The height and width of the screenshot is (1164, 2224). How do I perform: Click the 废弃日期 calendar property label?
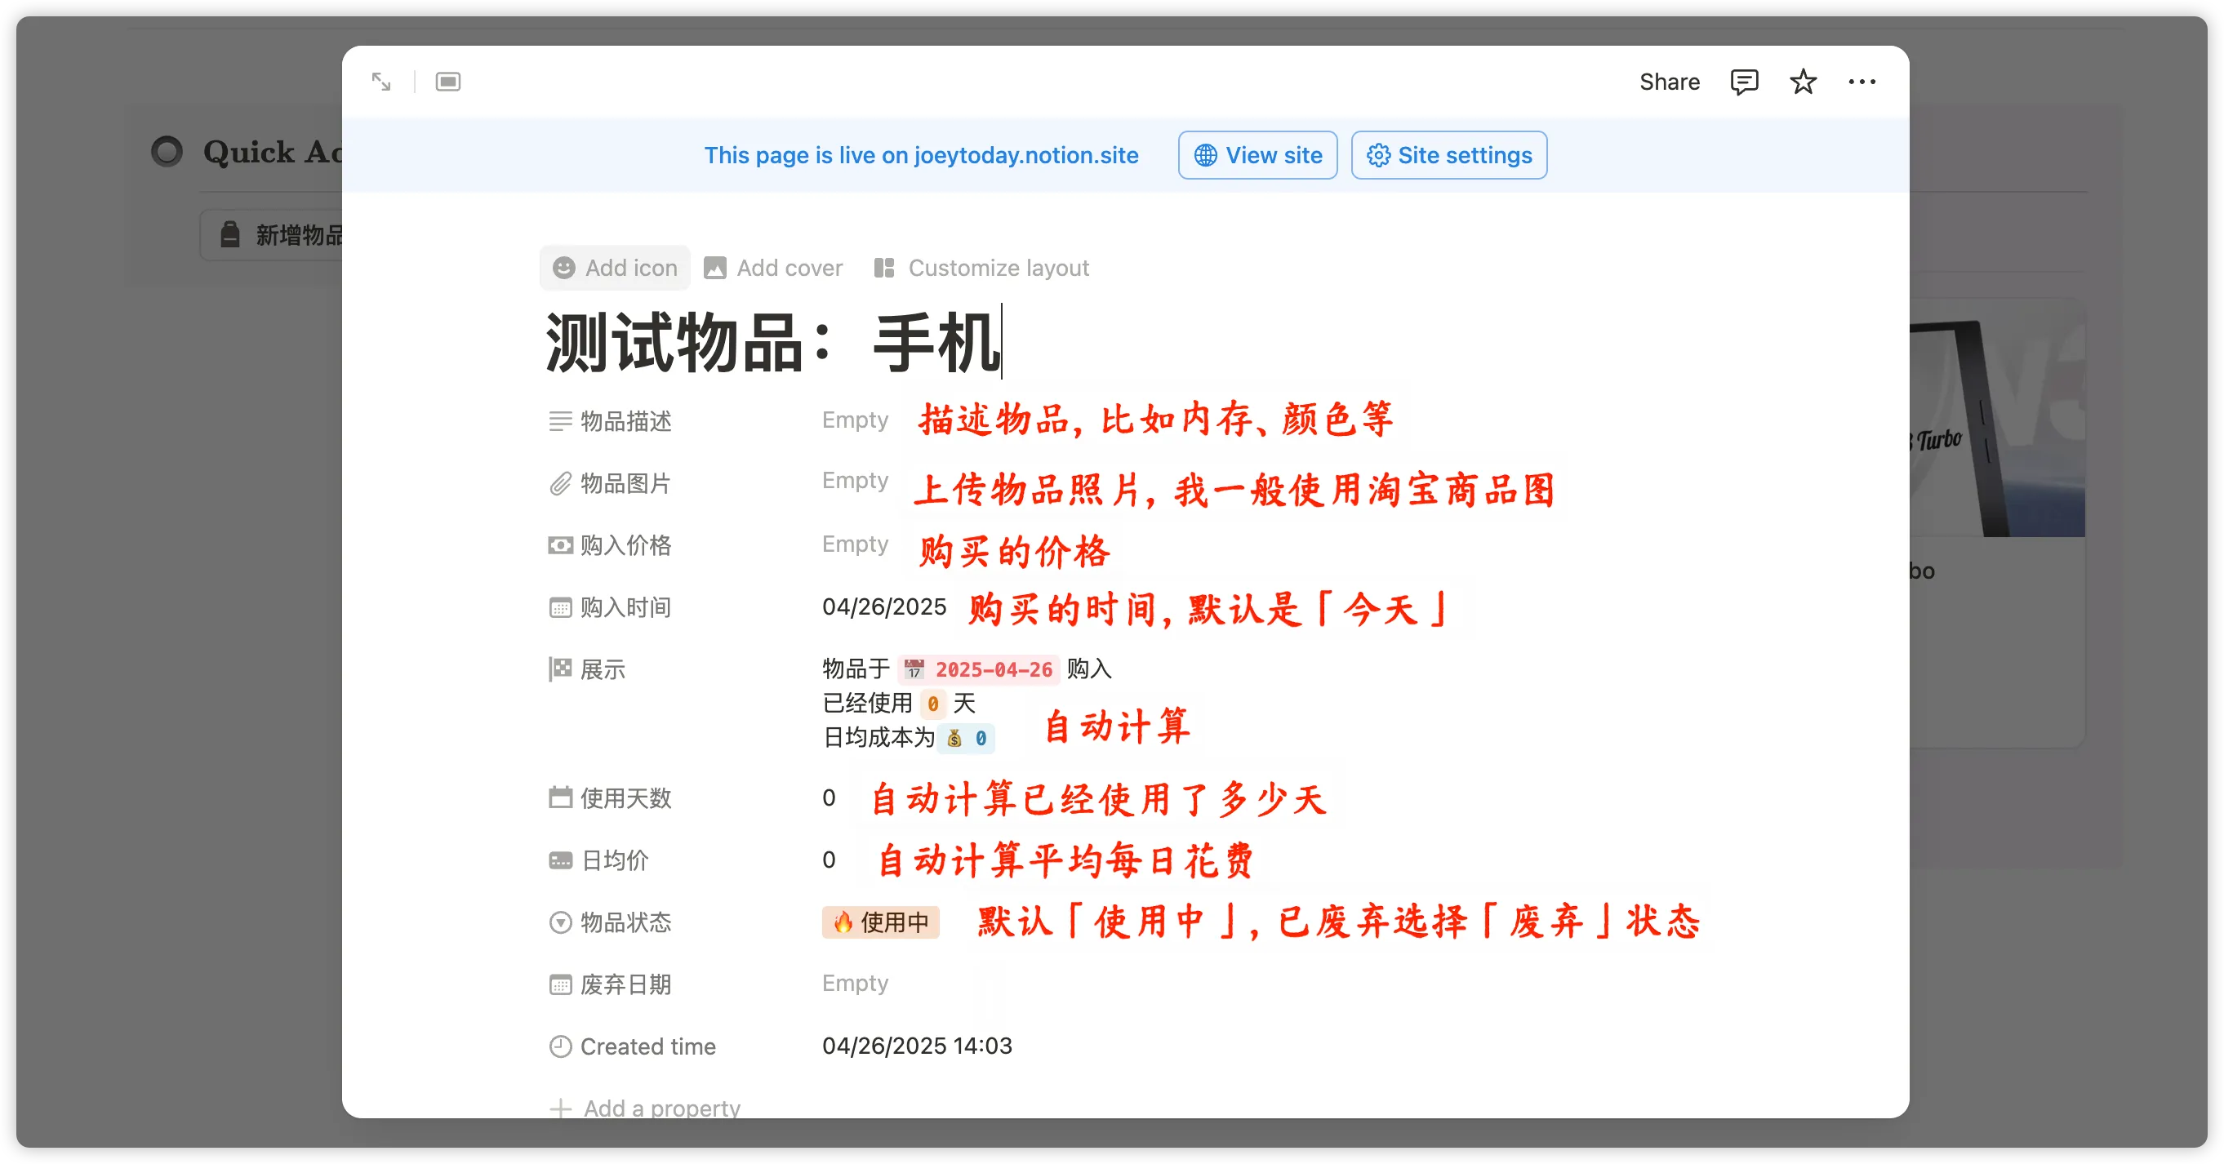[625, 984]
